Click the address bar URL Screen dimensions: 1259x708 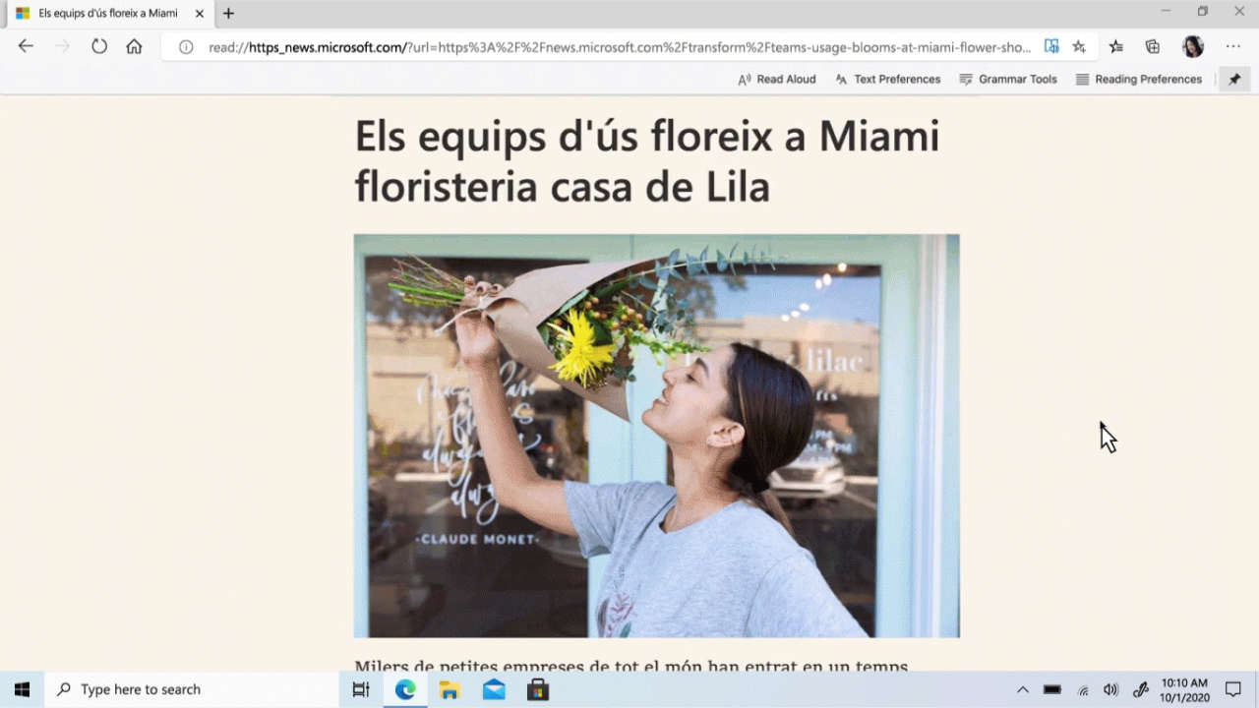pos(620,47)
